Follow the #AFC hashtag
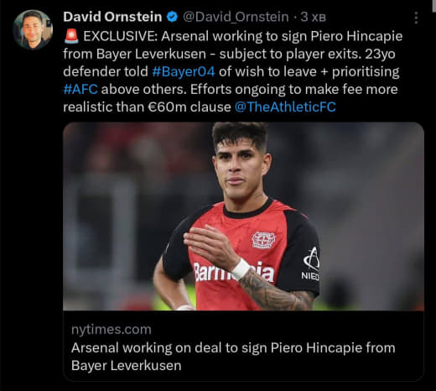The image size is (436, 391). pyautogui.click(x=80, y=90)
